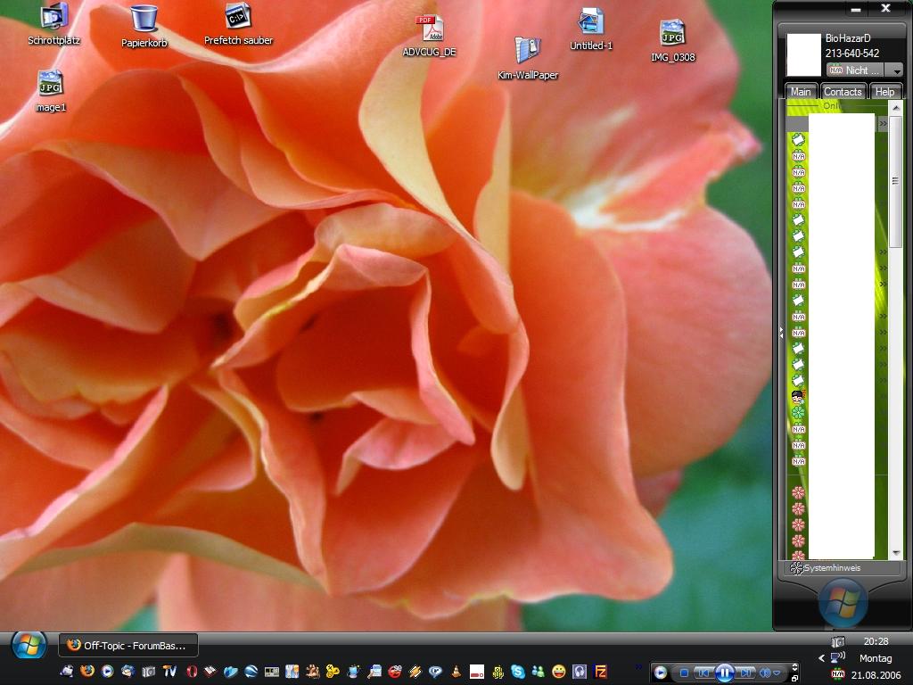Open the Contacts tab in ICQ

click(842, 92)
